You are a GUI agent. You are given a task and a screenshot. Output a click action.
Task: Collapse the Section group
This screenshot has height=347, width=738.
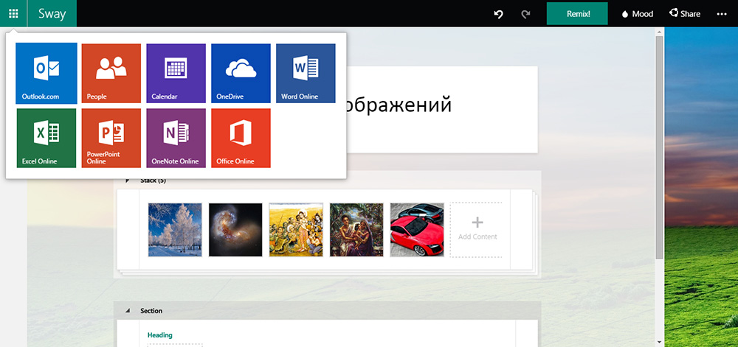click(127, 311)
